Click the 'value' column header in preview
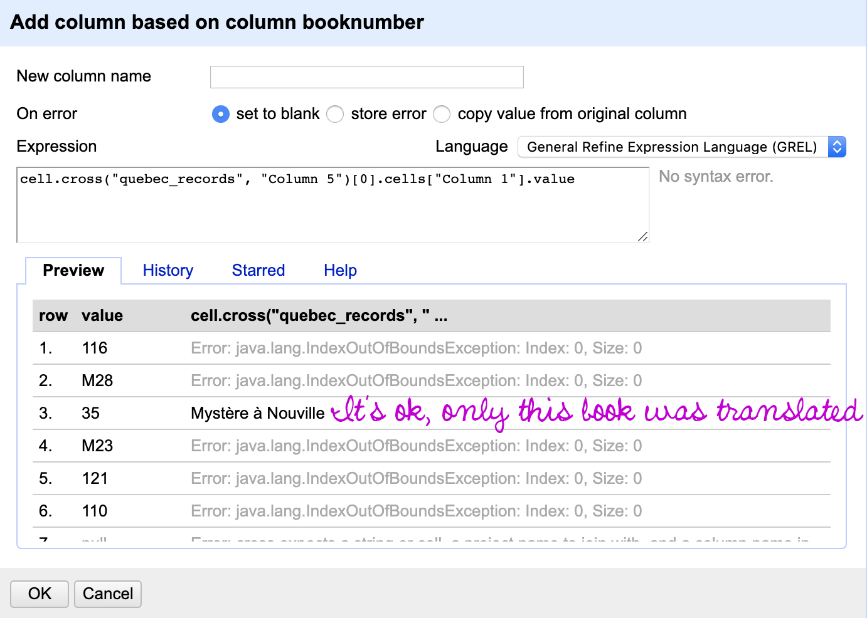867x618 pixels. pos(102,315)
